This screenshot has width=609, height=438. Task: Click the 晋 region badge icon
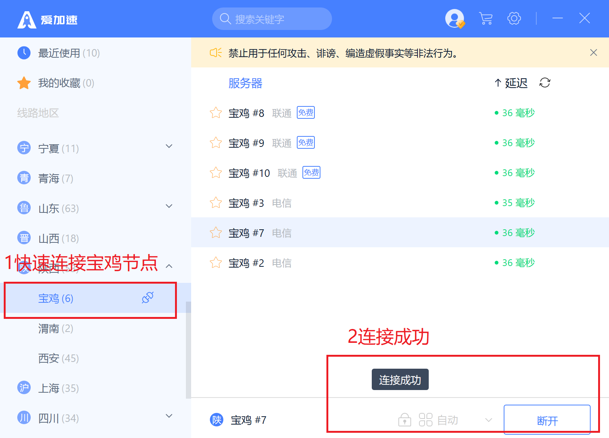pos(24,238)
